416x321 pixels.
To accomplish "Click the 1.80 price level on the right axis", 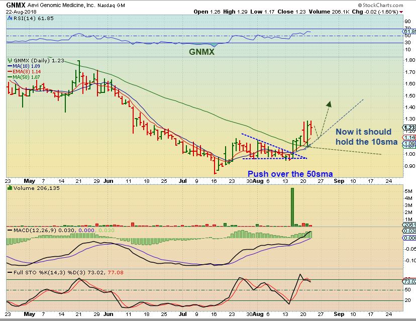I will point(410,60).
